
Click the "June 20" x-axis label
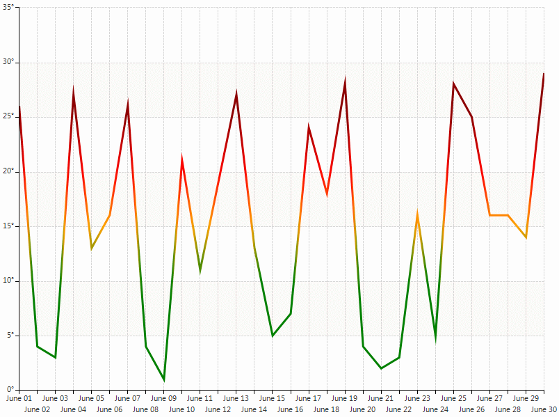pyautogui.click(x=363, y=409)
